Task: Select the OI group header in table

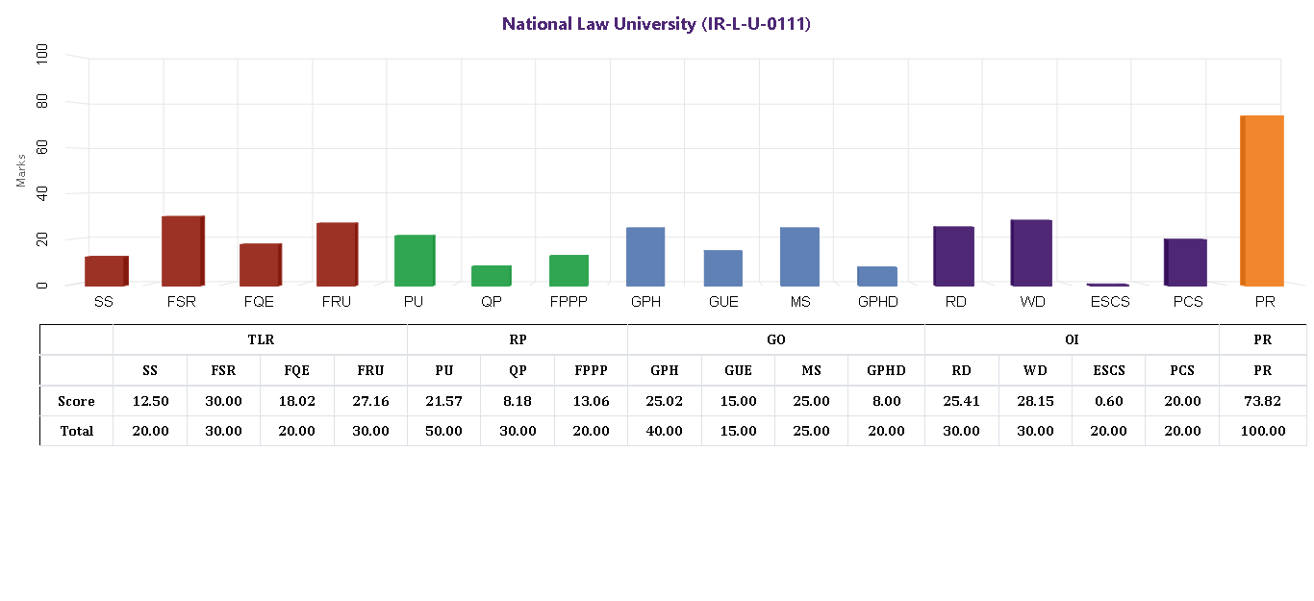Action: 1073,340
